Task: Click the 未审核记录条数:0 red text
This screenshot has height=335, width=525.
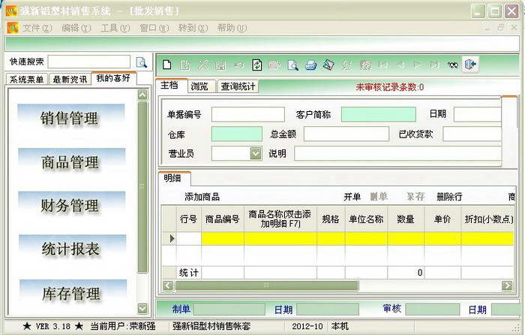Action: point(390,87)
